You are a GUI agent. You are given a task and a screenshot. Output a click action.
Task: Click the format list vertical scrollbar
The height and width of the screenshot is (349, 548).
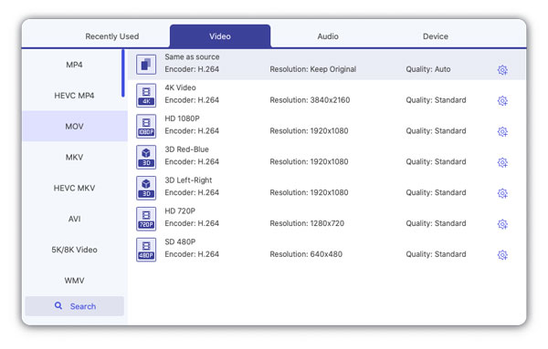[123, 73]
